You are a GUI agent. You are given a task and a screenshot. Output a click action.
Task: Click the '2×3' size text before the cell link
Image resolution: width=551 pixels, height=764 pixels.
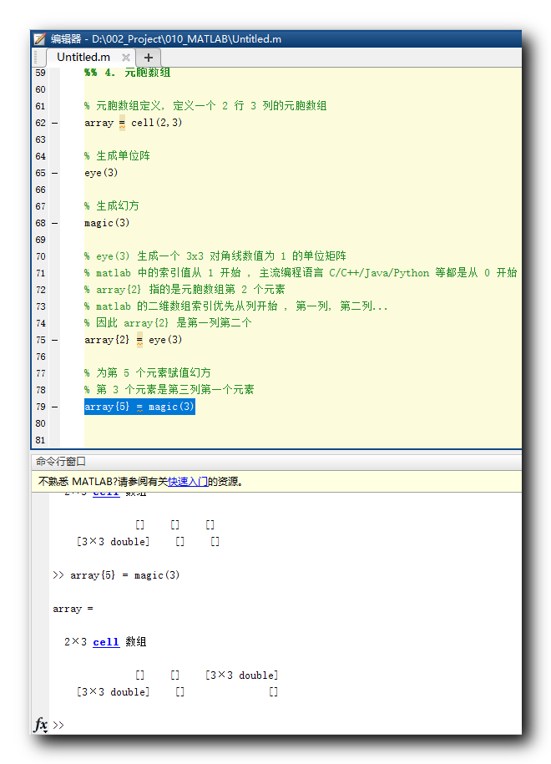point(75,642)
